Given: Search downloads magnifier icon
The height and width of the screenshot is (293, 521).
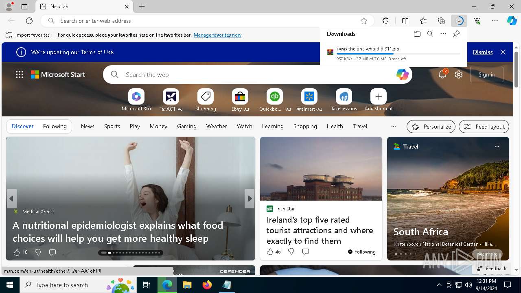Looking at the screenshot, I should (430, 34).
